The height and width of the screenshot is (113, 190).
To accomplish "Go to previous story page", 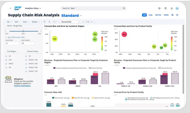I will 83,22.
